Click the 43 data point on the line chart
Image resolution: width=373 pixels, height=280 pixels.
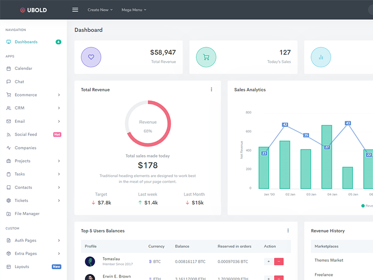[348, 123]
